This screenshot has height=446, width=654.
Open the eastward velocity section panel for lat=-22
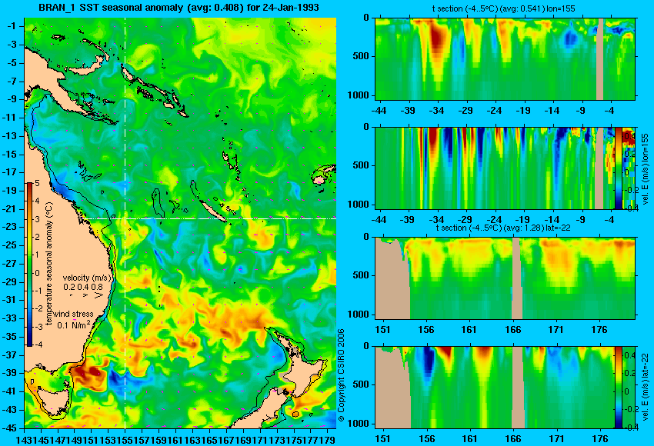click(x=506, y=388)
